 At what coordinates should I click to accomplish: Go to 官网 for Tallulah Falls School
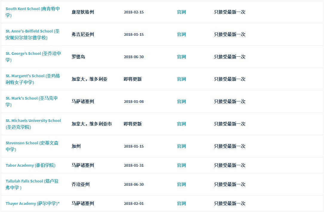pyautogui.click(x=182, y=185)
